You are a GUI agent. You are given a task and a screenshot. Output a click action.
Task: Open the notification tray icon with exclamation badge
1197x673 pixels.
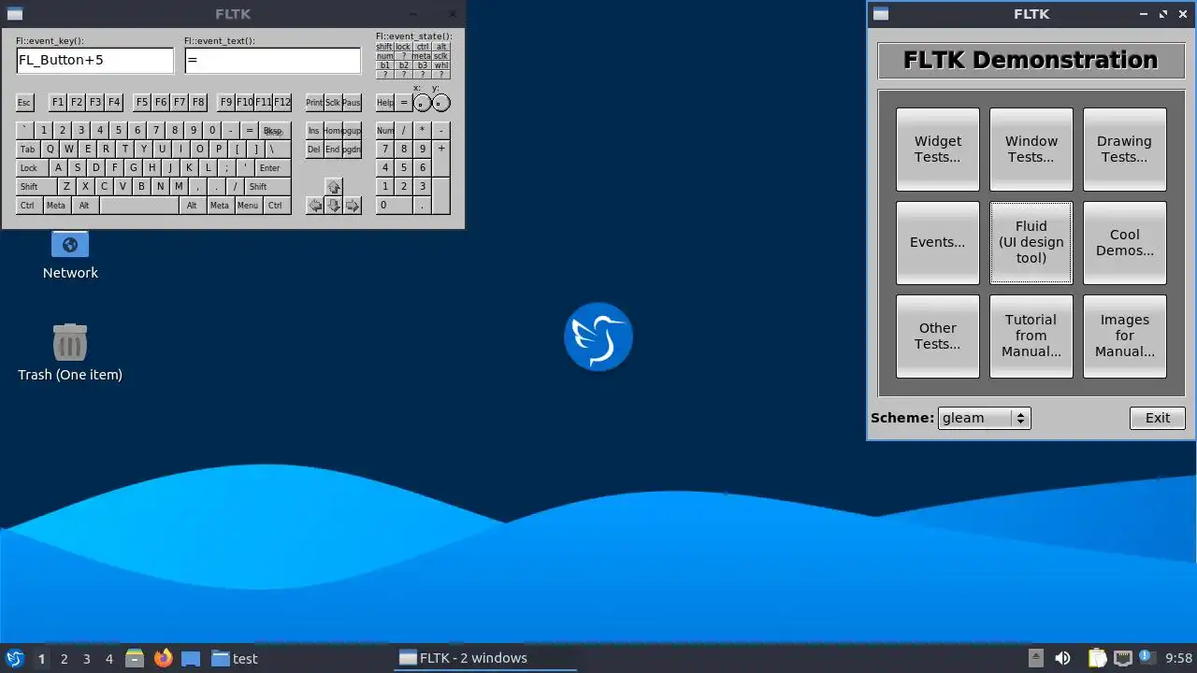click(x=1146, y=658)
